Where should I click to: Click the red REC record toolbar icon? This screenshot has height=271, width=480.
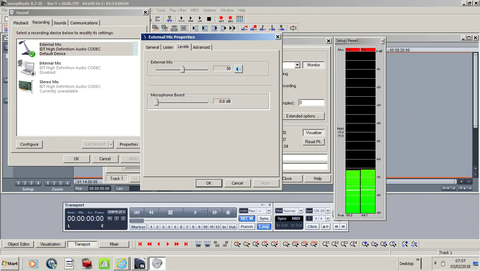click(x=230, y=19)
